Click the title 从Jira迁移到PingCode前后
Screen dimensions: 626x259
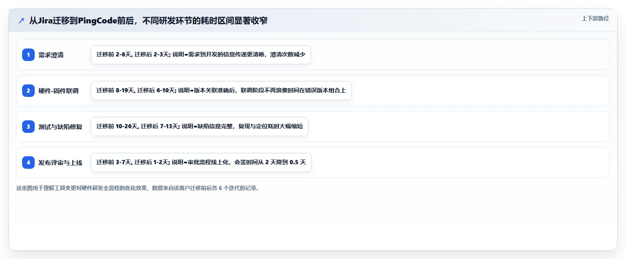(x=148, y=20)
